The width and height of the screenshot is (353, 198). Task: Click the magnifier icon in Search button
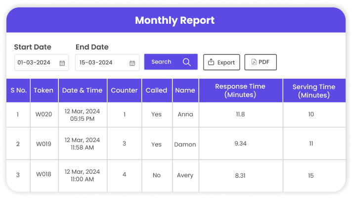186,62
